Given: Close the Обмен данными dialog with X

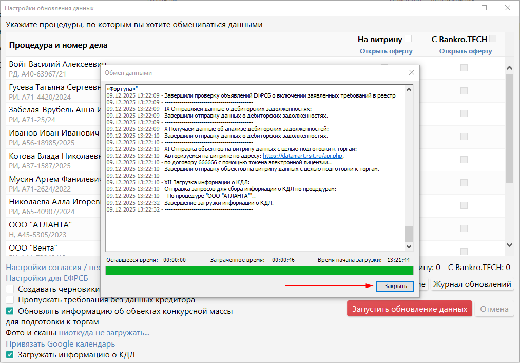Looking at the screenshot, I should coord(411,73).
